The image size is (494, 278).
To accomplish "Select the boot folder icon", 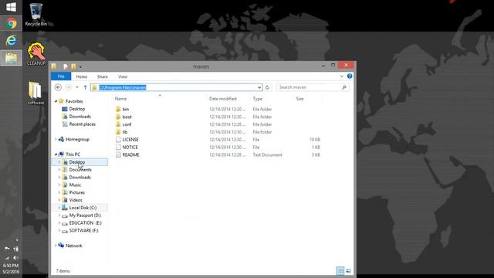I will (x=118, y=117).
